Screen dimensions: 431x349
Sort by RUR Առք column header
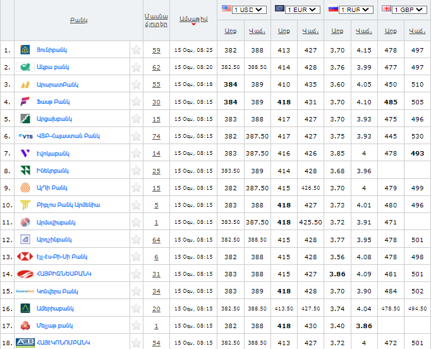point(337,31)
